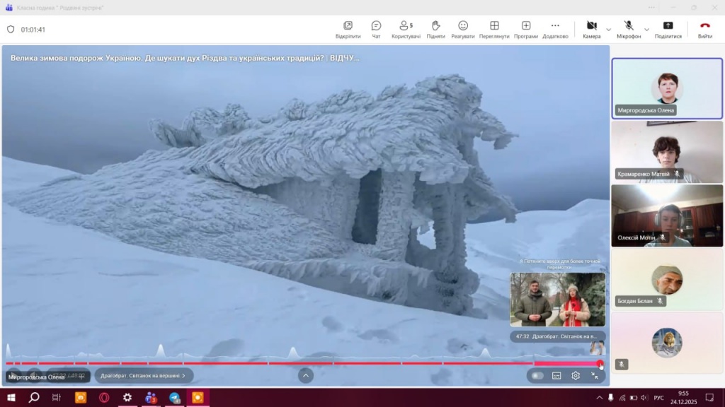Open video settings gear icon
This screenshot has width=725, height=407.
coord(576,376)
